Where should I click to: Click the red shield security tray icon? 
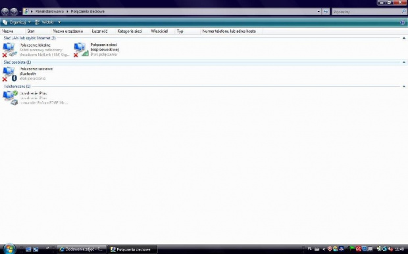(x=330, y=249)
